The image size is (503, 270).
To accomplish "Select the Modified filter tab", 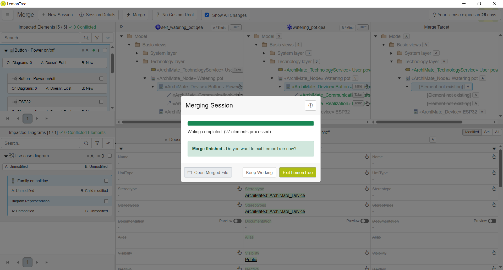I will [x=472, y=132].
